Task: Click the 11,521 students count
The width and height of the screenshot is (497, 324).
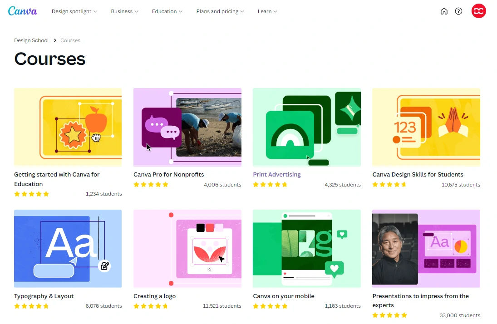Action: click(x=222, y=306)
